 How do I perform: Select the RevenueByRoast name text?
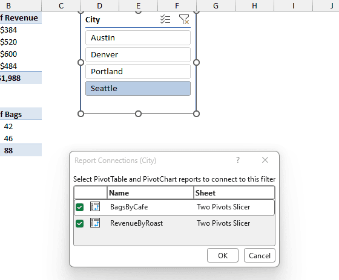pos(136,223)
